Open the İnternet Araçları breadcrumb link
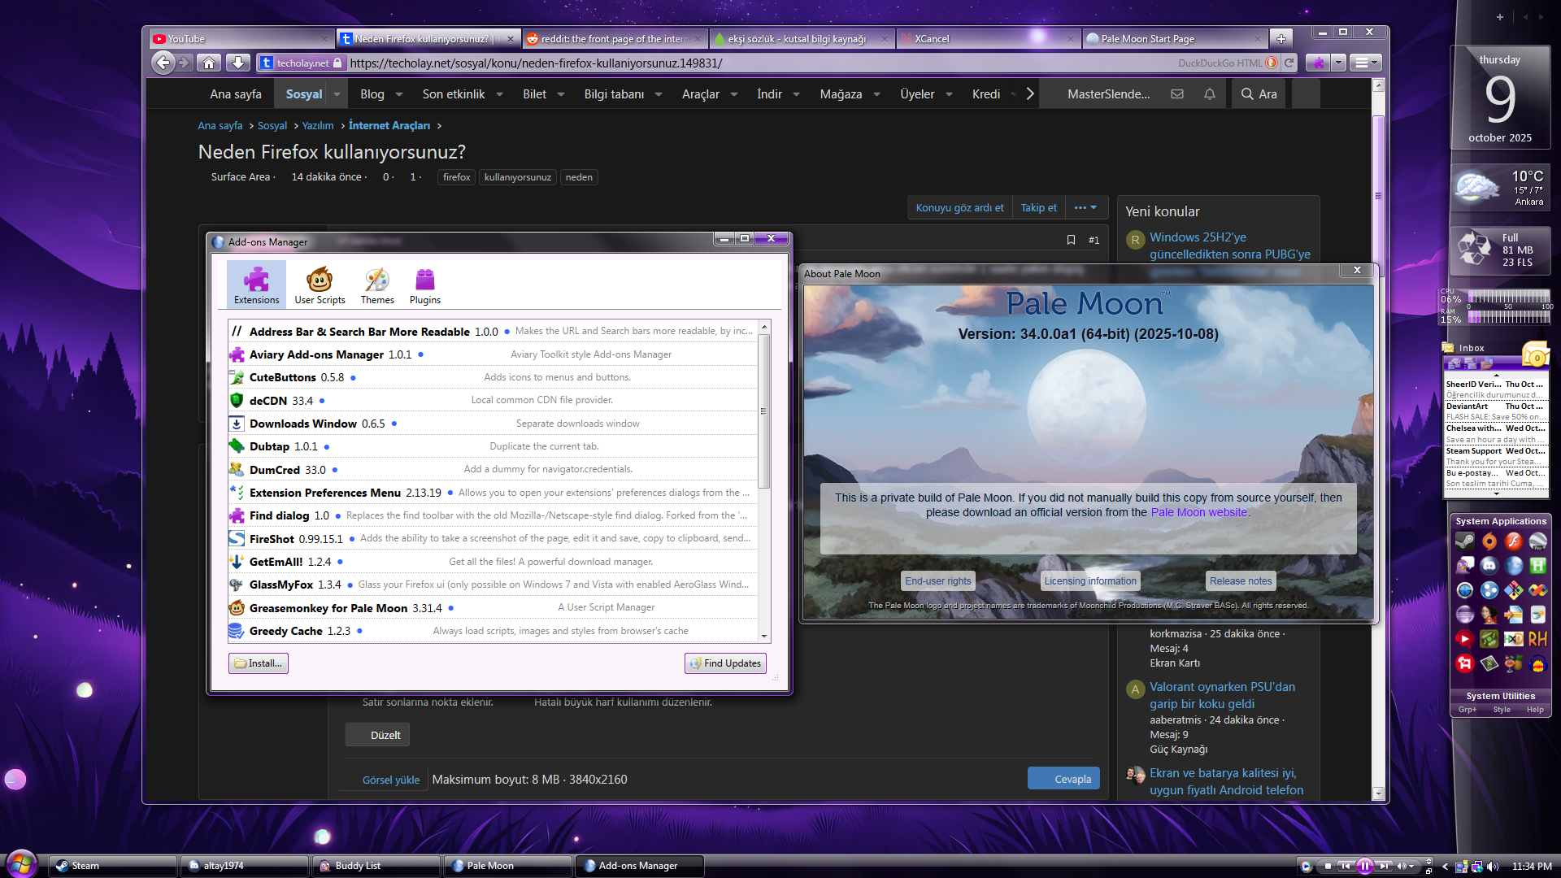1561x878 pixels. point(389,125)
